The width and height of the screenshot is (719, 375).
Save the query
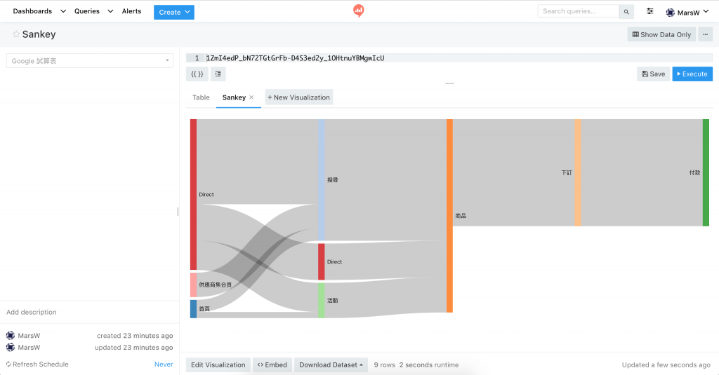pyautogui.click(x=654, y=74)
